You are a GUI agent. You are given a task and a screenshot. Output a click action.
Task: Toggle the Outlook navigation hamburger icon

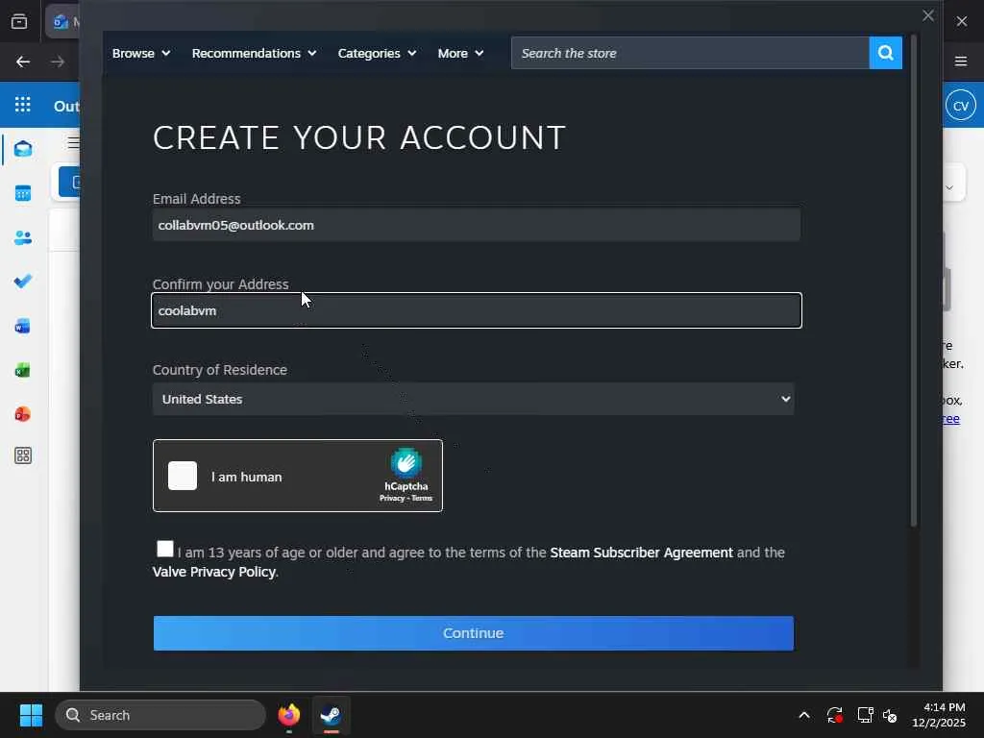point(73,142)
